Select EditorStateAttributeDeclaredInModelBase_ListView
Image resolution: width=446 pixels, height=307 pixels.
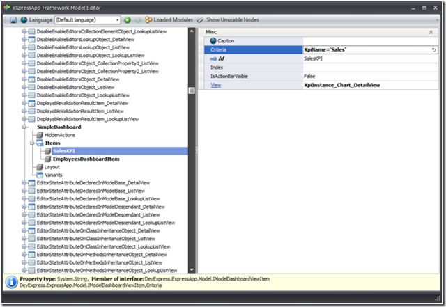coord(91,191)
